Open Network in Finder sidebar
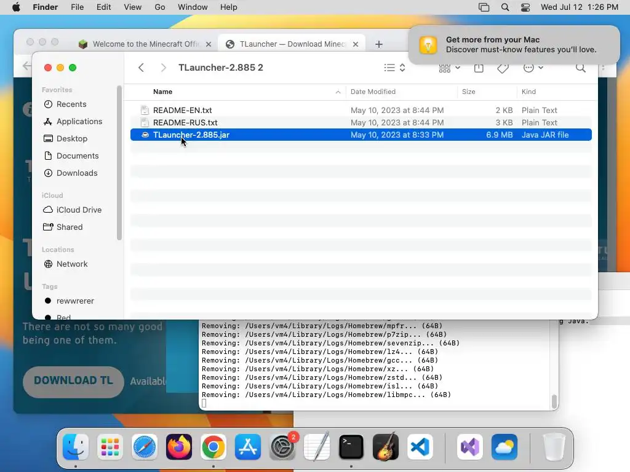630x472 pixels. (72, 264)
